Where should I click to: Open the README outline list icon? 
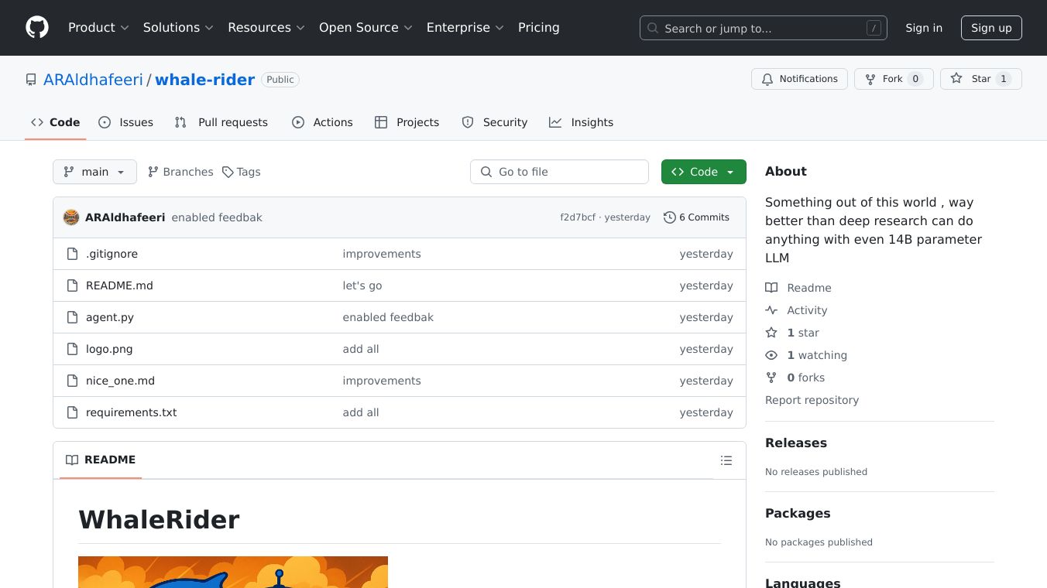pos(726,460)
